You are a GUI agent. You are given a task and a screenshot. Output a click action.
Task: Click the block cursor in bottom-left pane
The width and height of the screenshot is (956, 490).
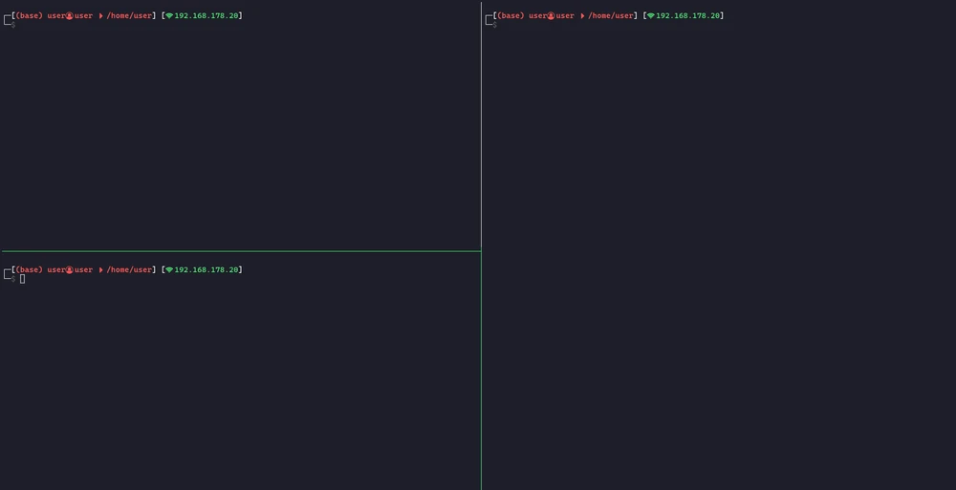tap(22, 279)
